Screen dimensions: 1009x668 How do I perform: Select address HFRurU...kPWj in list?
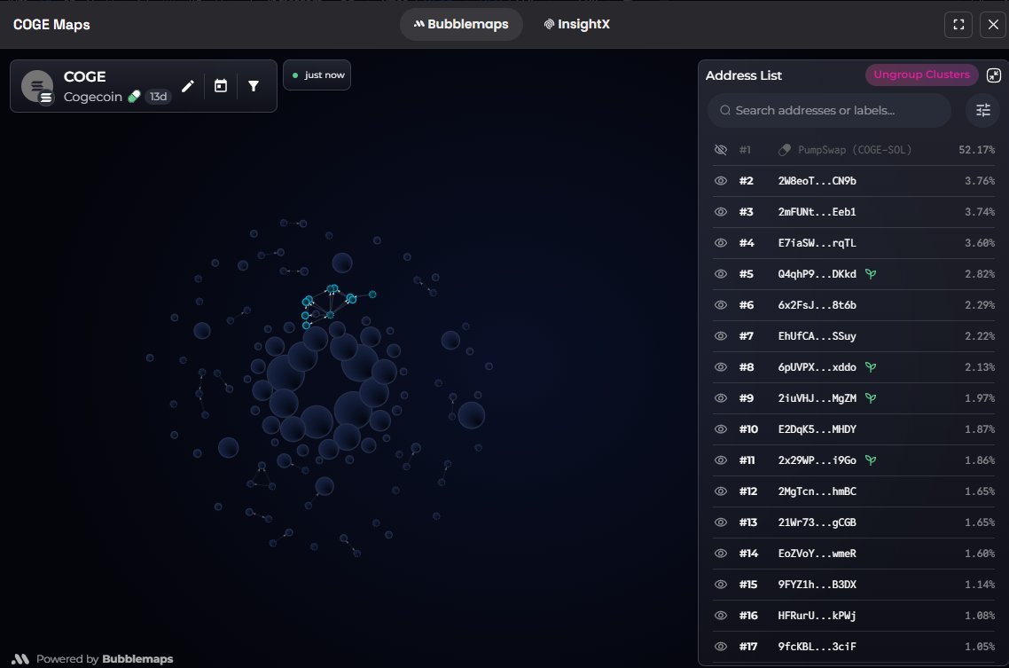817,616
